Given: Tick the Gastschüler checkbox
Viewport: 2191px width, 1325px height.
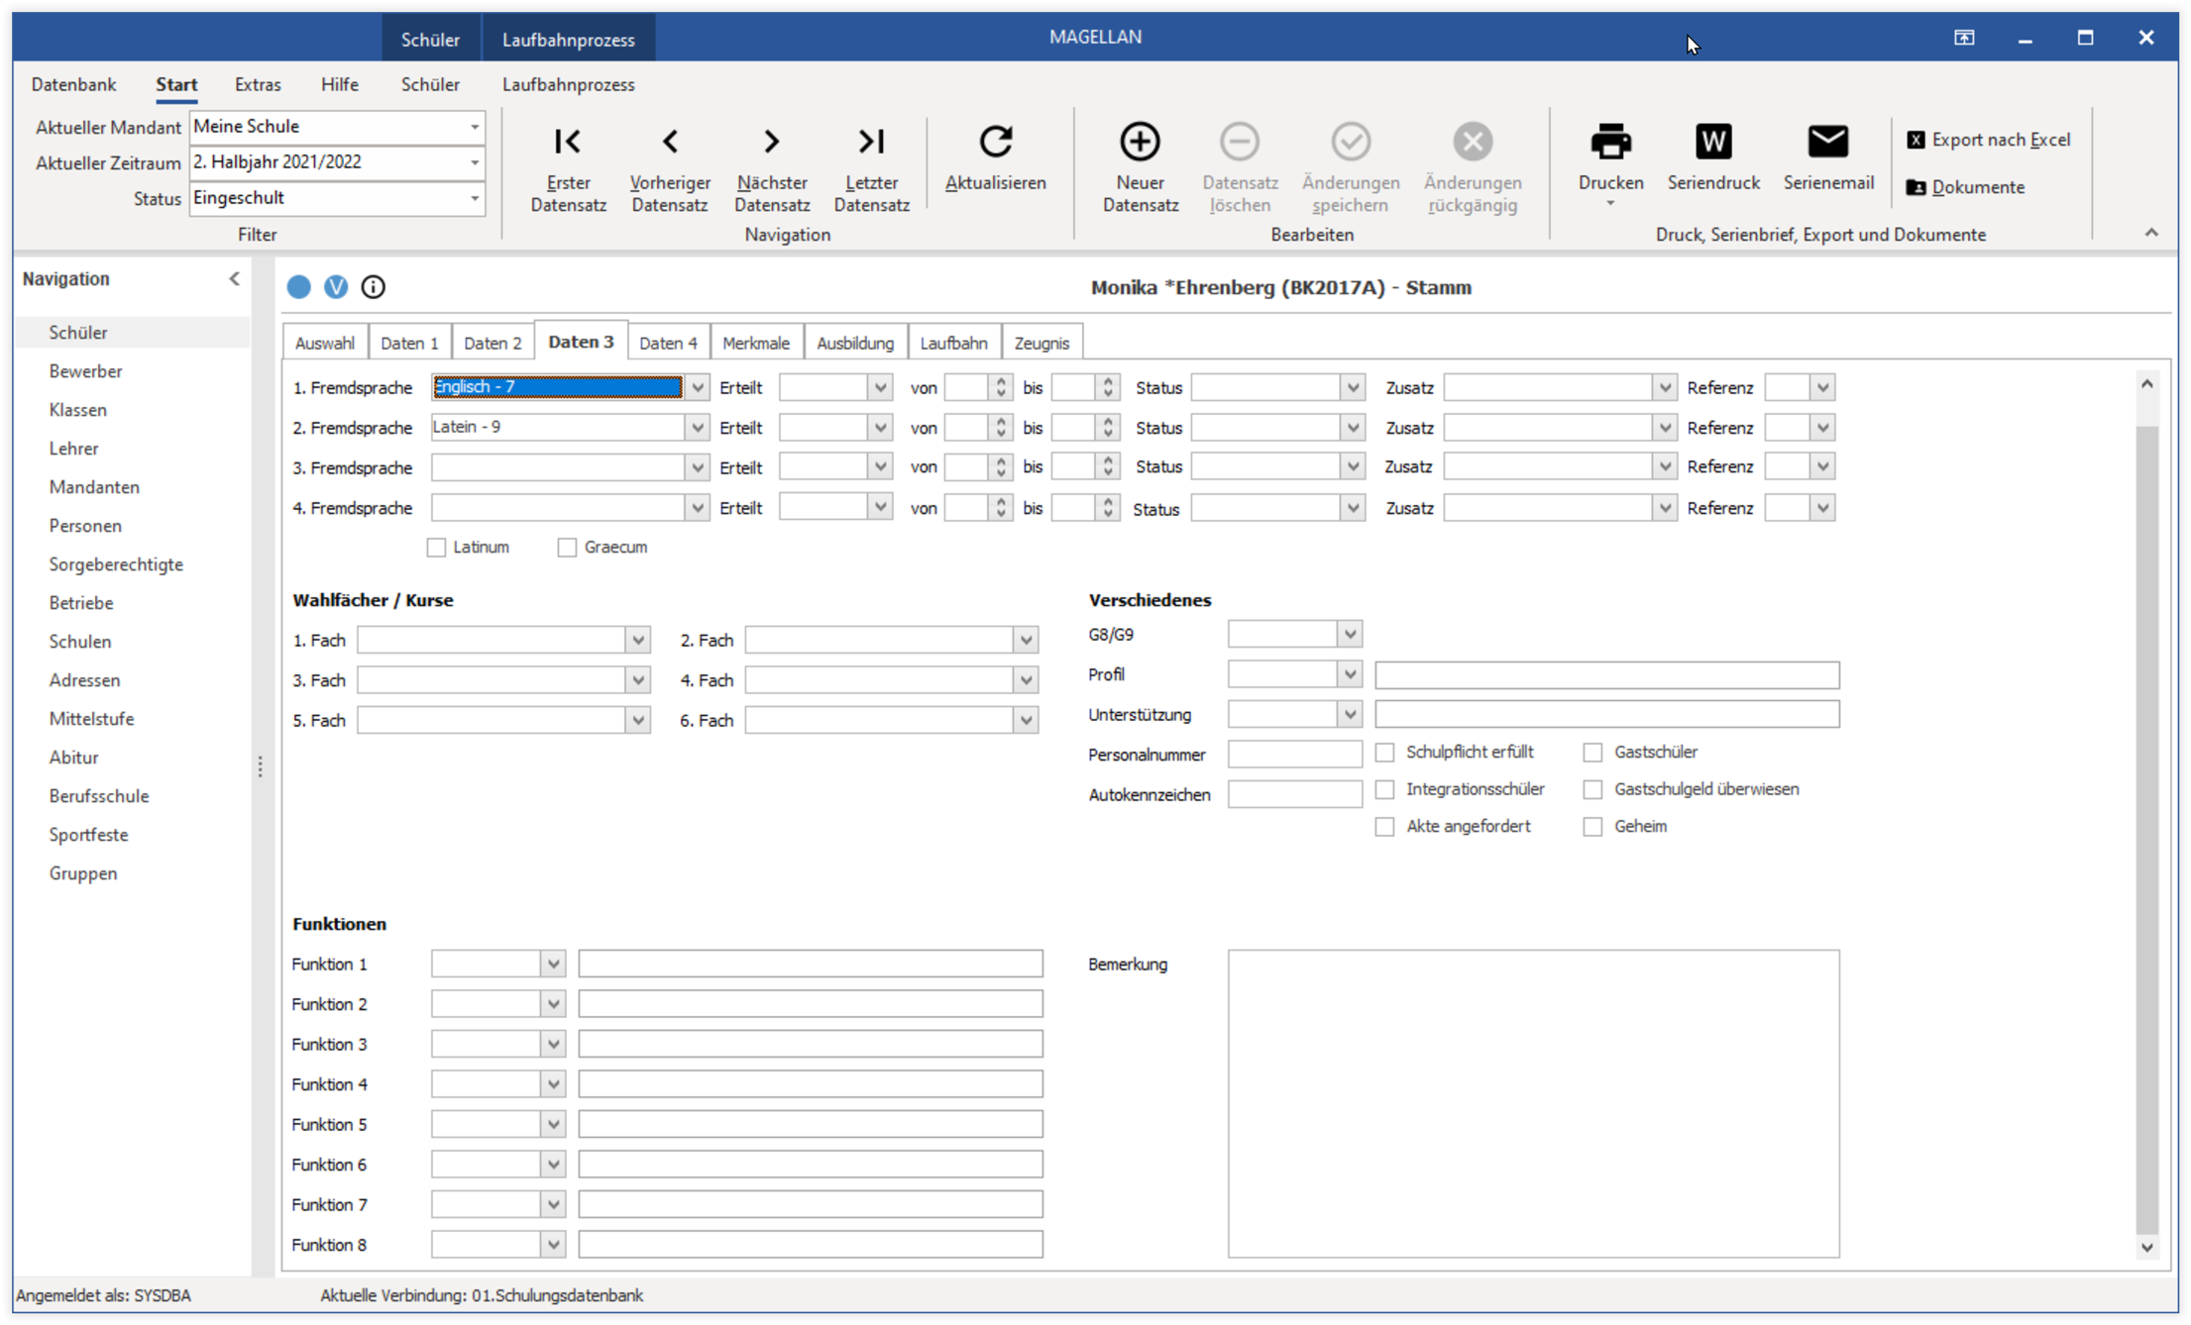Looking at the screenshot, I should click(x=1592, y=753).
